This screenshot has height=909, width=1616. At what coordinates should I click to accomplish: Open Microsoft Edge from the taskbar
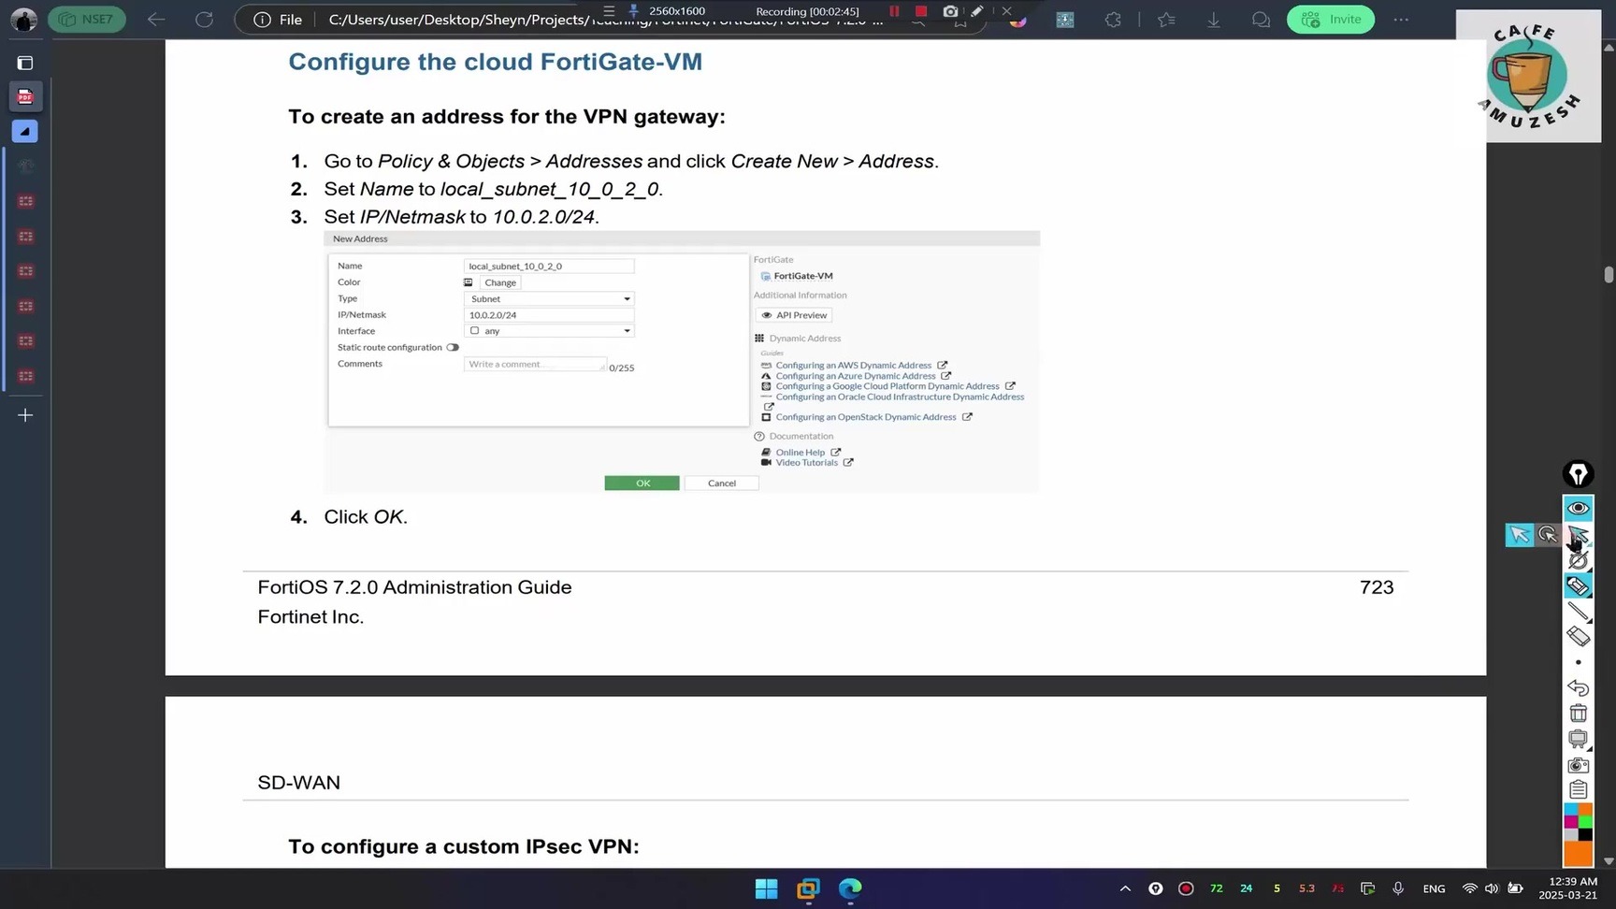tap(850, 888)
